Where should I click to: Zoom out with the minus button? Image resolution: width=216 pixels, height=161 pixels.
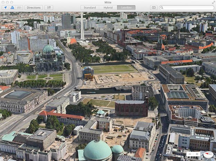[190, 154]
